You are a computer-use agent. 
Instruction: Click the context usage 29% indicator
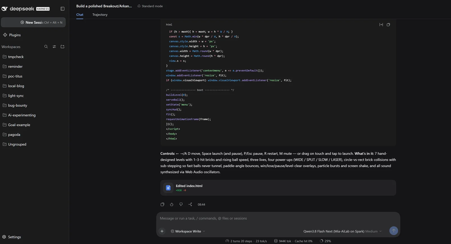[325, 241]
